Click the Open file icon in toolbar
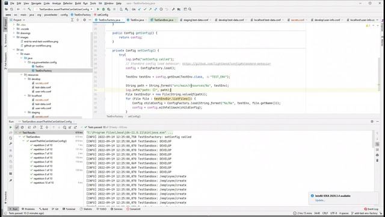 tap(6, 10)
